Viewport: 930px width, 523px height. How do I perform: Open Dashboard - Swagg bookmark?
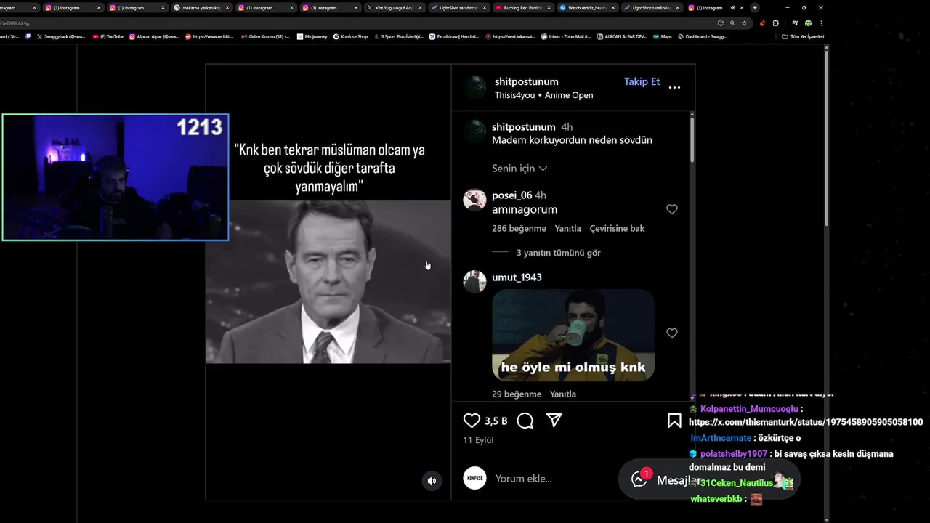(x=702, y=36)
